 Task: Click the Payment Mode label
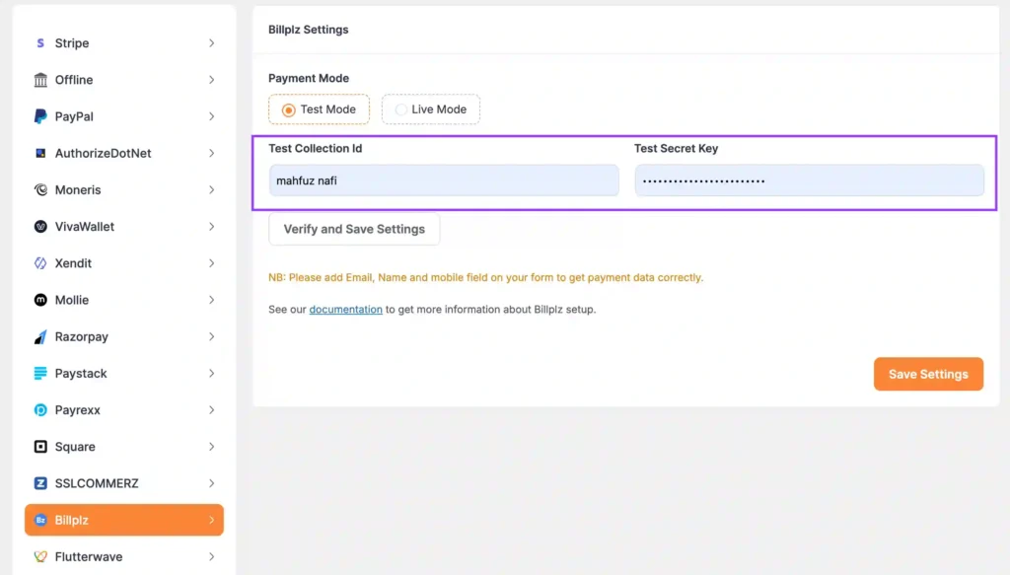[309, 79]
